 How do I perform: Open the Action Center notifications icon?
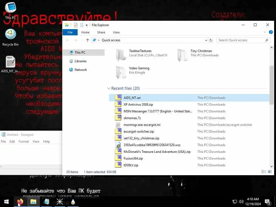(268, 202)
